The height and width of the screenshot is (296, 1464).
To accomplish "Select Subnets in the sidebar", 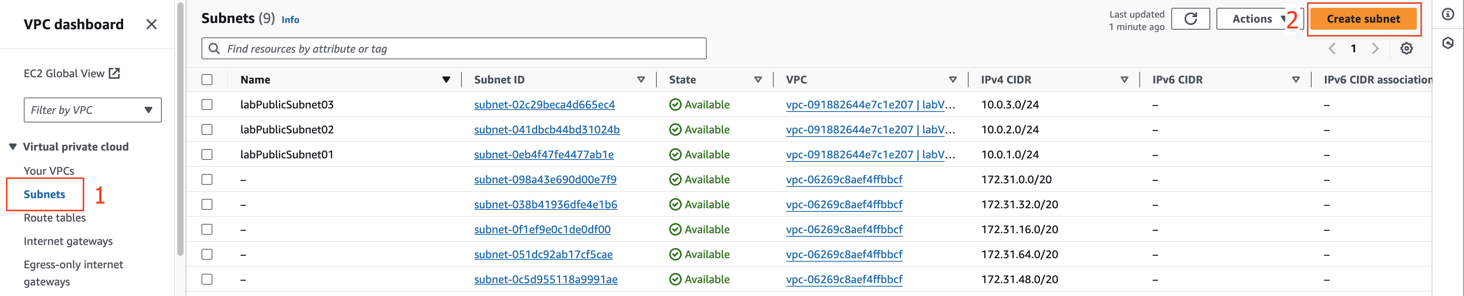I will [x=44, y=194].
